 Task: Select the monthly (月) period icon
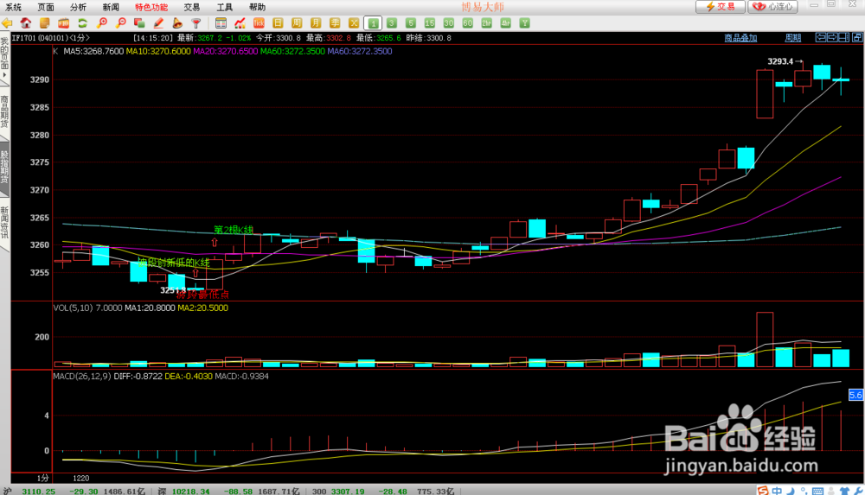(x=316, y=23)
